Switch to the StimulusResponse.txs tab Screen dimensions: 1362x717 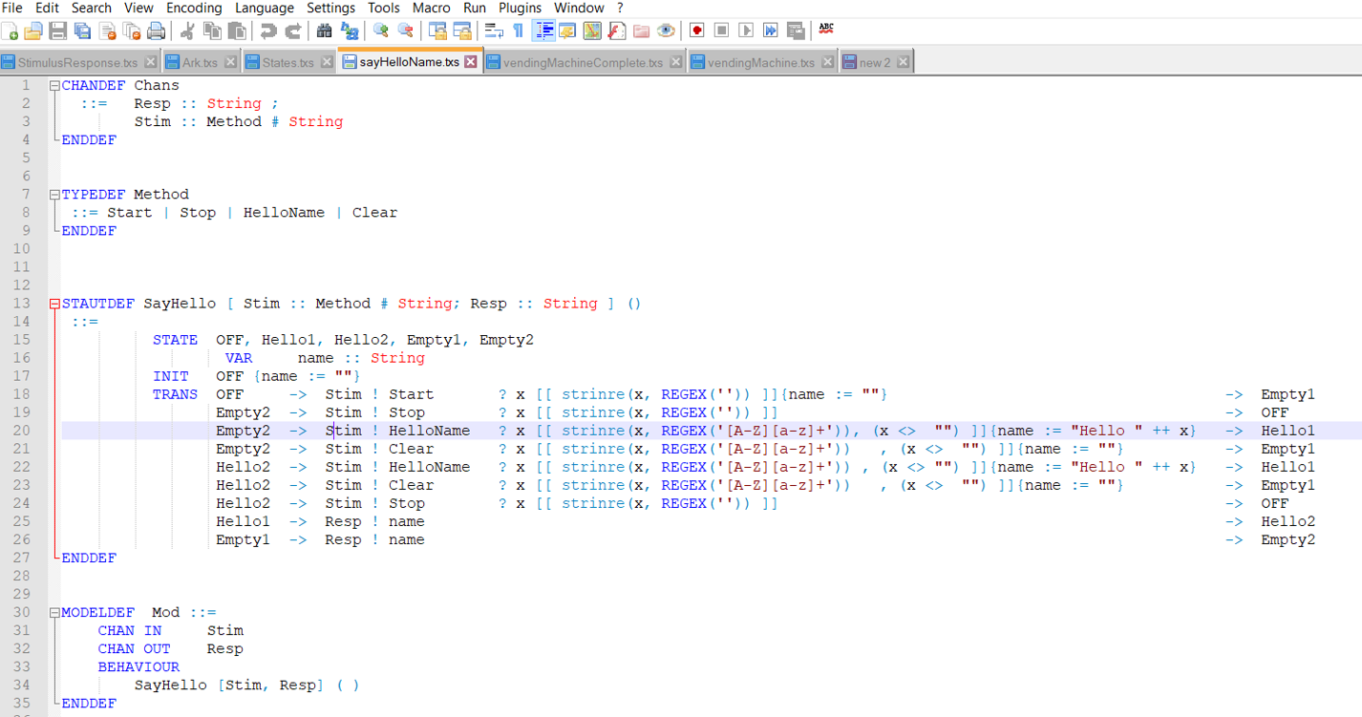[x=77, y=63]
